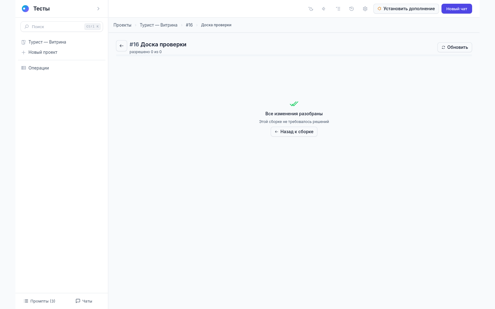Click the Тесты app logo icon
This screenshot has height=309, width=495.
pyautogui.click(x=25, y=9)
